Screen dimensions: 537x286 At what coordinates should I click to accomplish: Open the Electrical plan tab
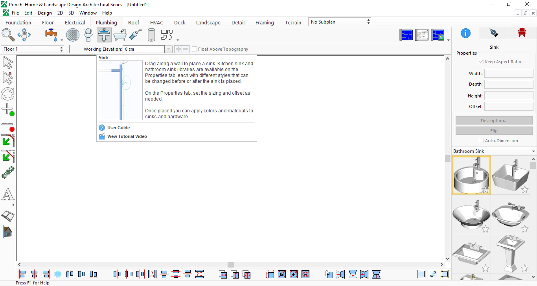75,22
